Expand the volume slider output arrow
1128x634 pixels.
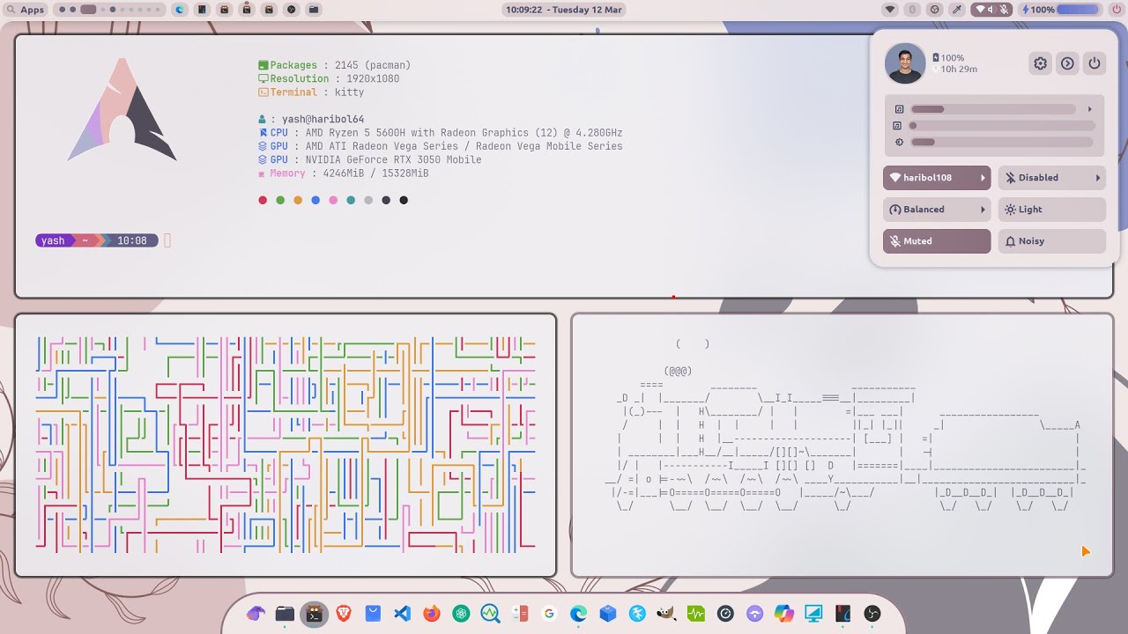[x=1089, y=109]
